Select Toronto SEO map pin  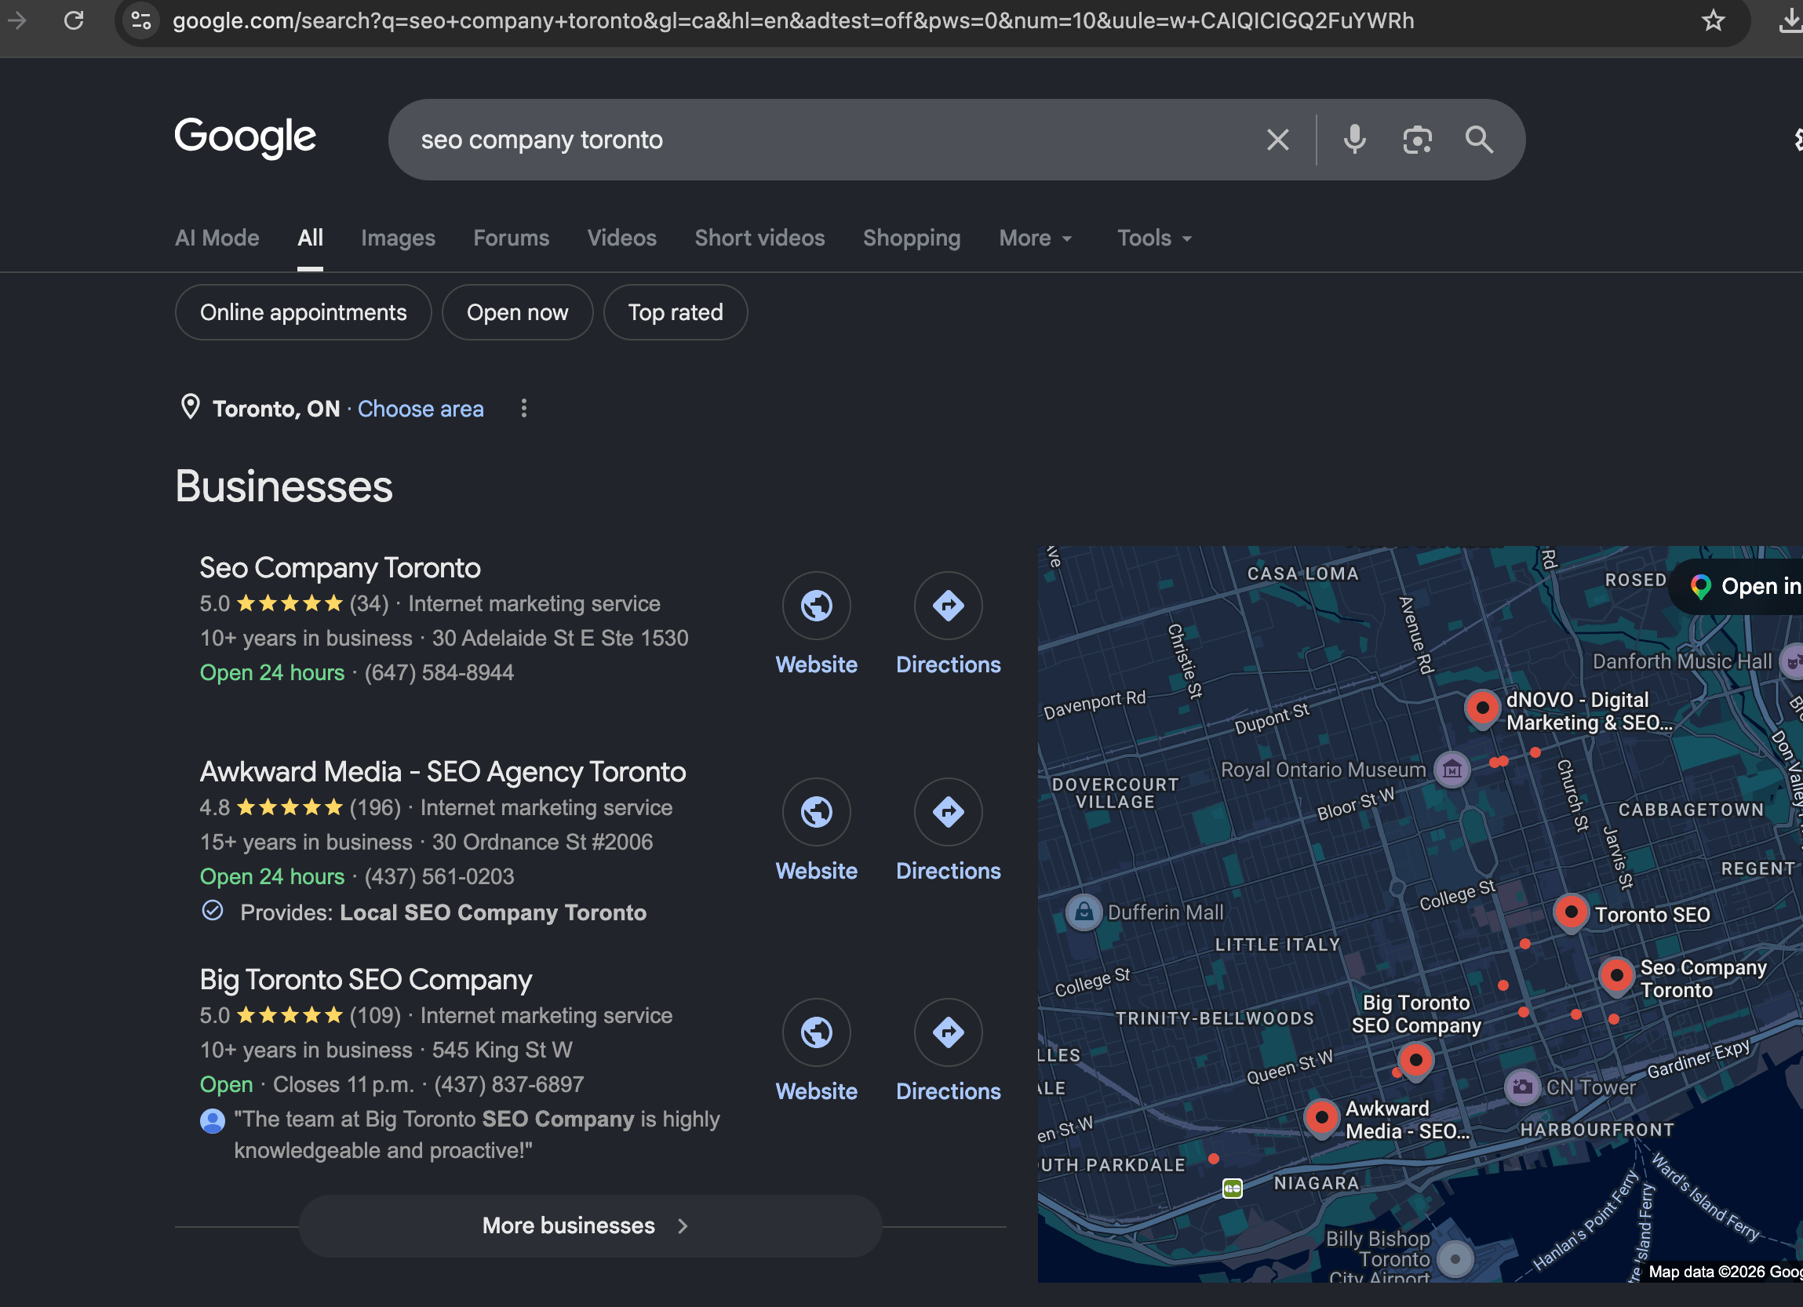[x=1571, y=912]
